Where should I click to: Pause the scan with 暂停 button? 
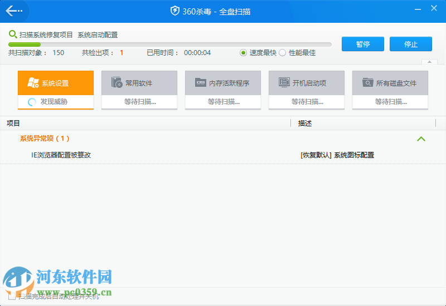[363, 44]
